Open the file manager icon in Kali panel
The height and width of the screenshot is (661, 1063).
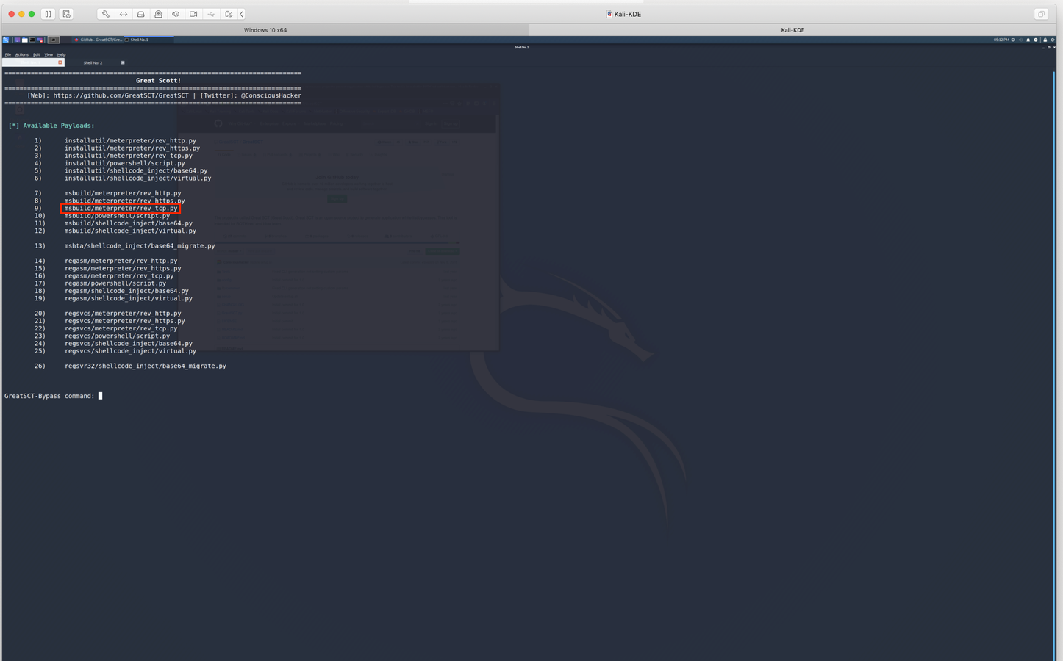tap(25, 40)
